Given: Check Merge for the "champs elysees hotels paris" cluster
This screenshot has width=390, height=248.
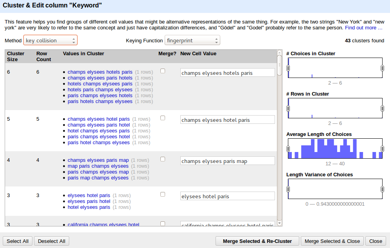Looking at the screenshot, I should 162,71.
